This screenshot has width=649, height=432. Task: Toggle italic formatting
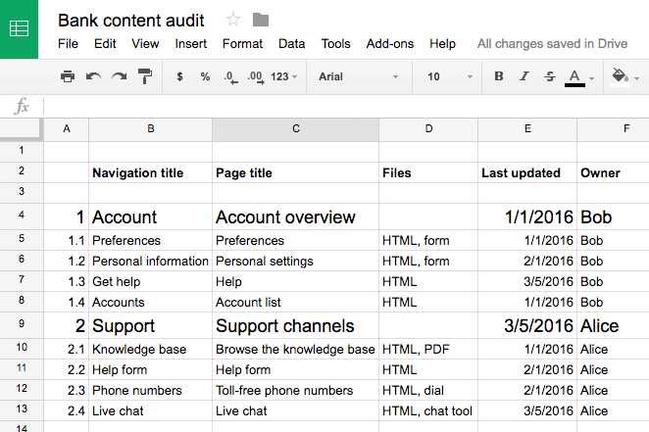(x=524, y=76)
